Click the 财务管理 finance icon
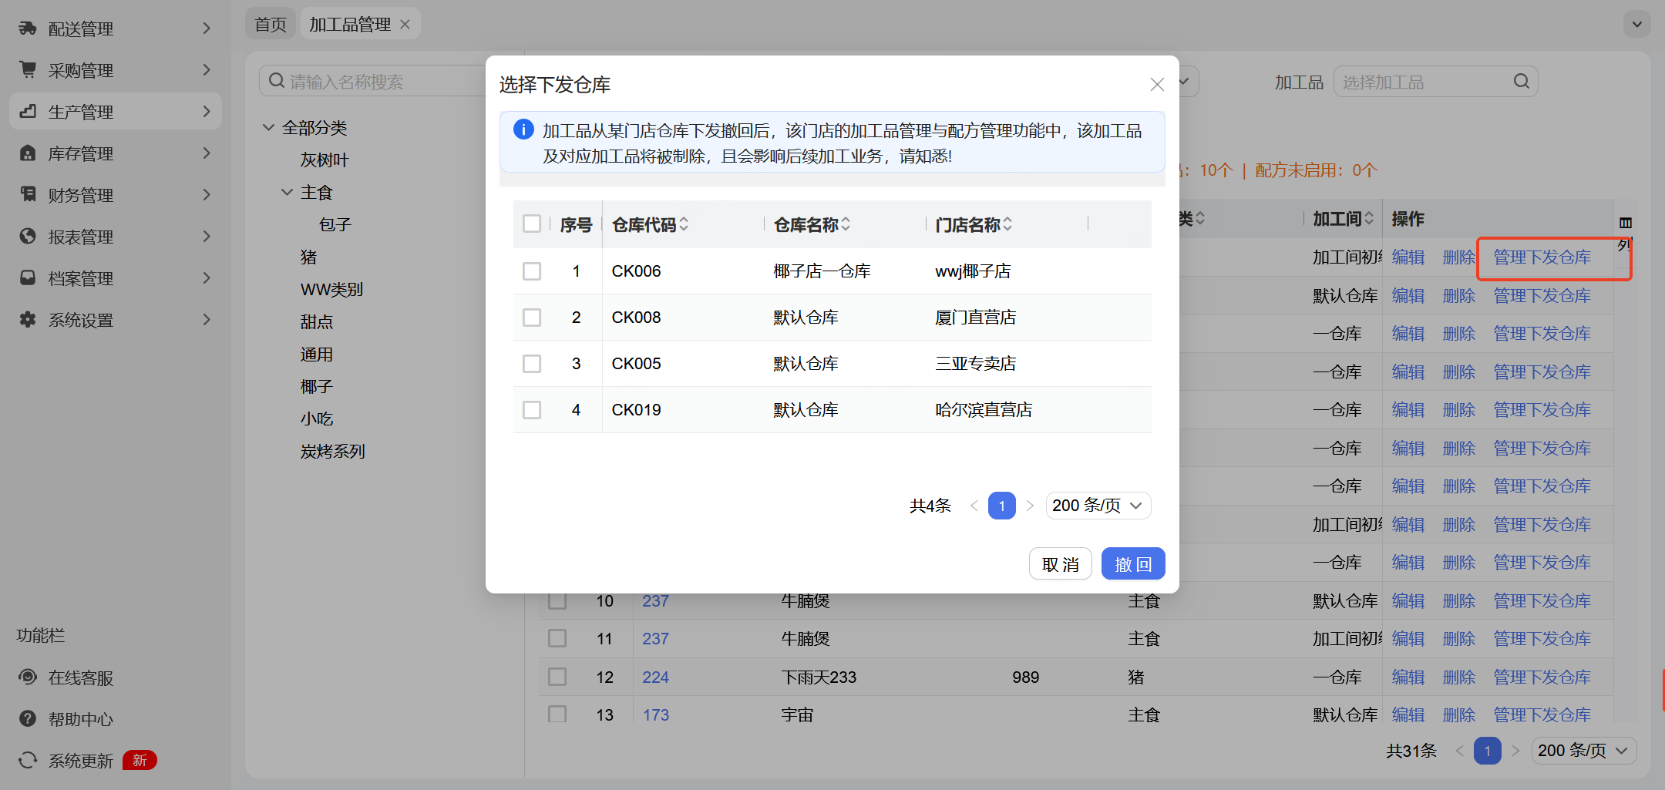The height and width of the screenshot is (790, 1665). (x=28, y=195)
